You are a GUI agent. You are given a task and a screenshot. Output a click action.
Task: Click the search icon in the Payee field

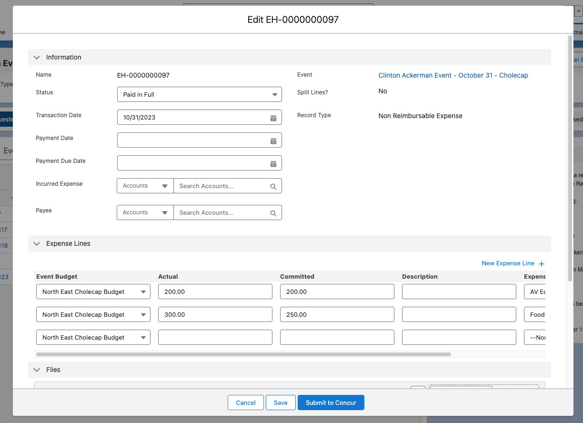pyautogui.click(x=273, y=212)
